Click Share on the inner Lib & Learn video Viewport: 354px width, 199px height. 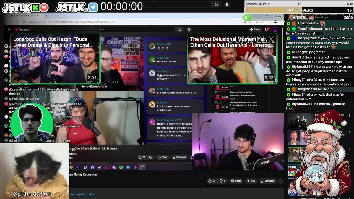tap(162, 157)
